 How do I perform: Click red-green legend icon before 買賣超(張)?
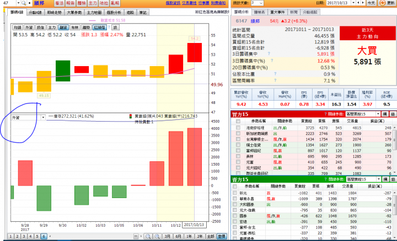coord(131,116)
